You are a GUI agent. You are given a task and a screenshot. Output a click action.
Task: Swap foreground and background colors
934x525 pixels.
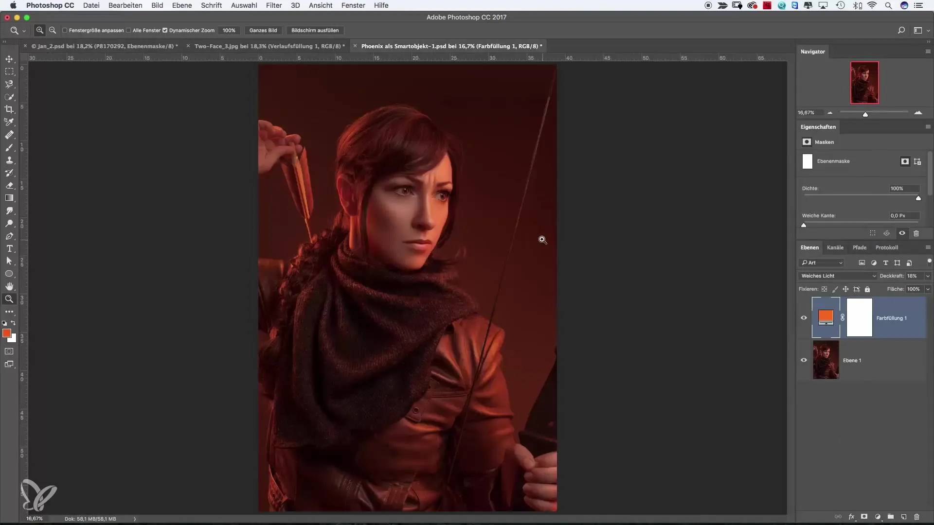[x=14, y=323]
